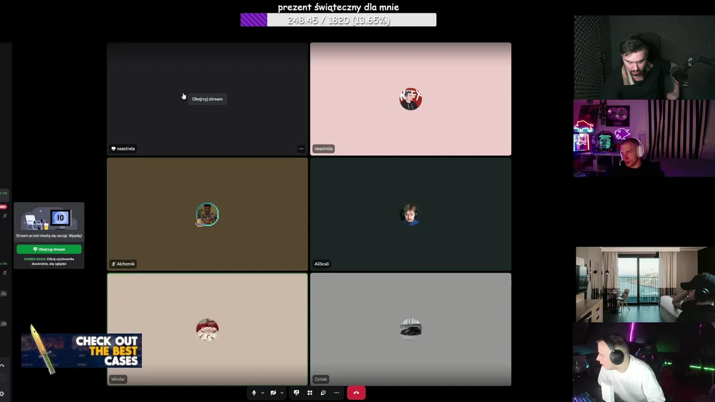Open the soundboard icon

click(323, 393)
